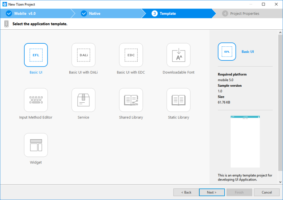
Task: Choose the Basic UI with EDC template
Action: (130, 55)
